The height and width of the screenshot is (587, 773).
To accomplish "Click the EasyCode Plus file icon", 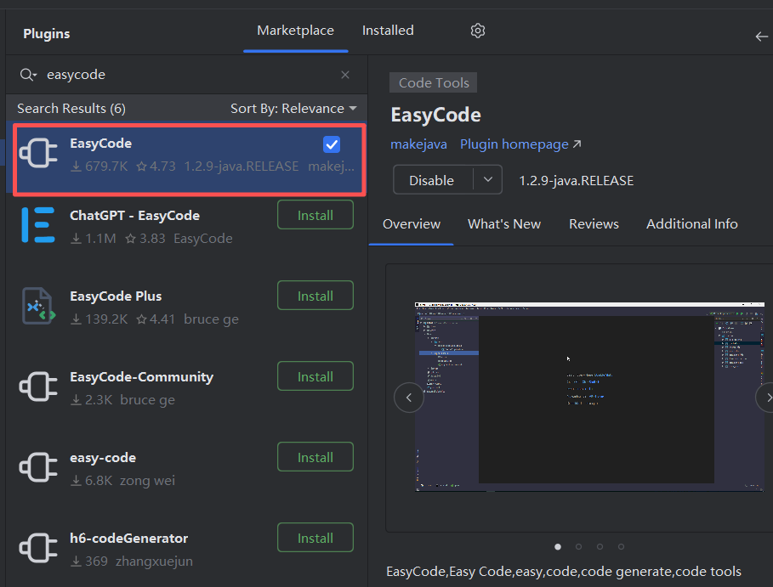I will (38, 306).
